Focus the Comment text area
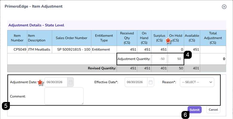This screenshot has width=233, height=119. [x=64, y=96]
